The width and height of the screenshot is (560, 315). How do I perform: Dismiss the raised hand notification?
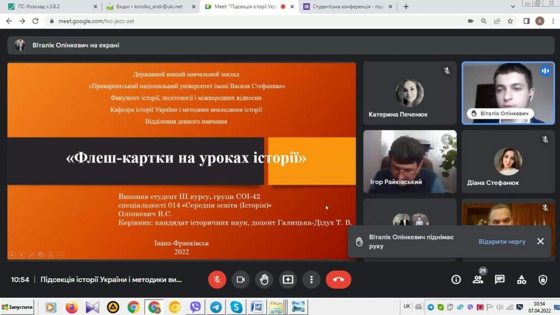click(540, 241)
